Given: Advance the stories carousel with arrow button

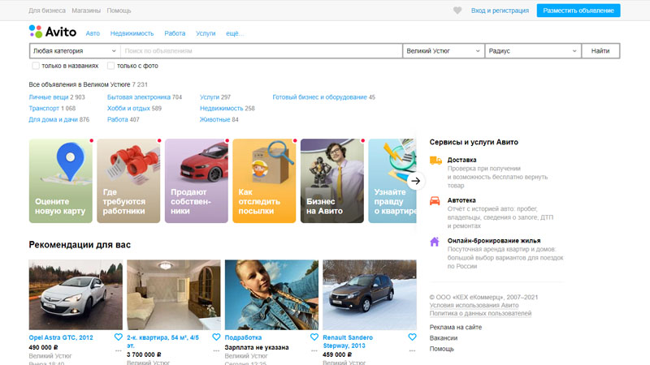Looking at the screenshot, I should tap(416, 181).
